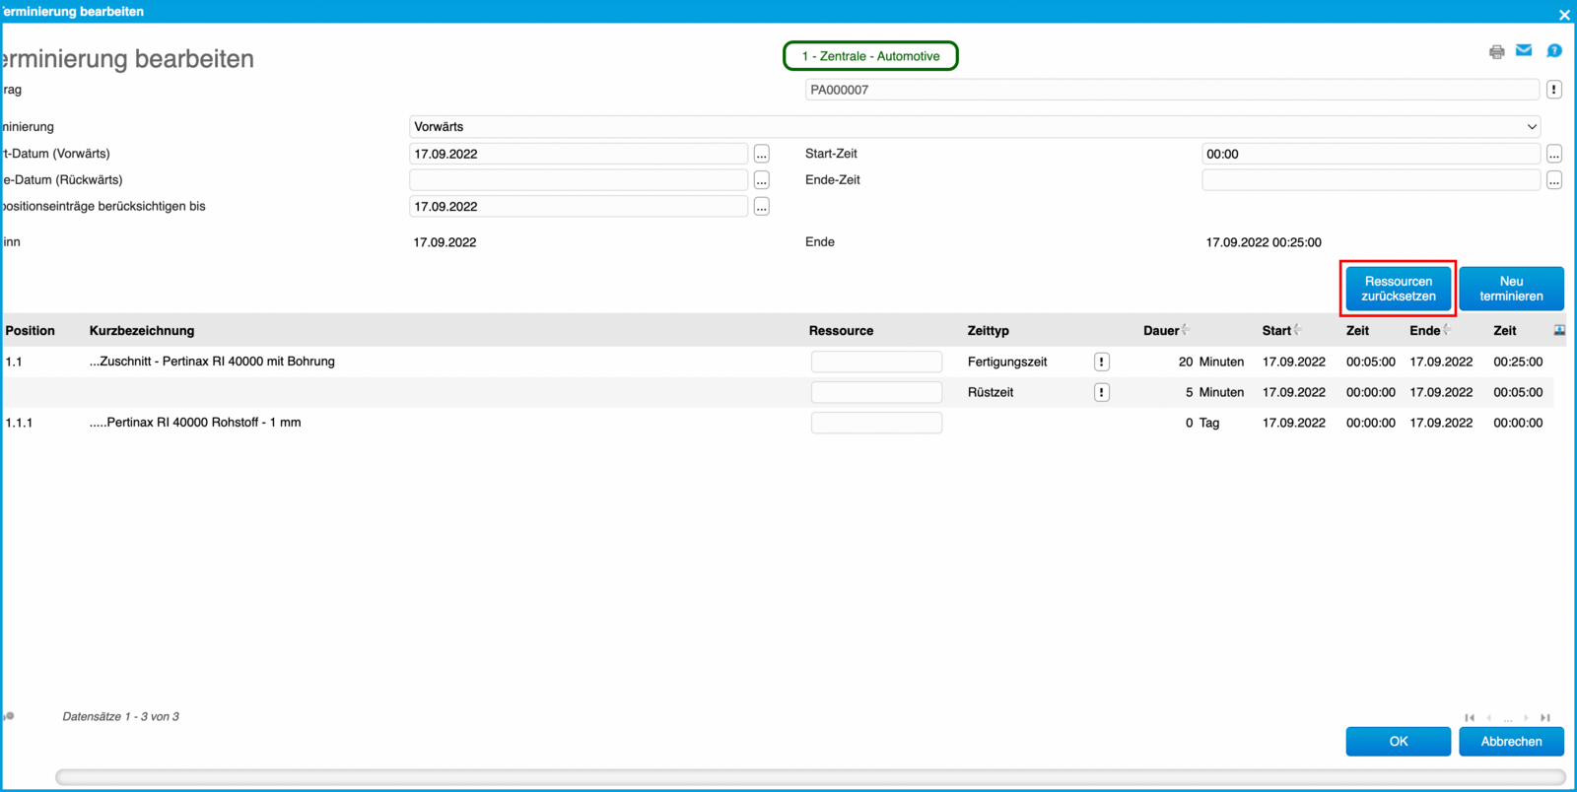Click end time 00:25:00 in the Fertigungszeit row
Image resolution: width=1577 pixels, height=792 pixels.
pyautogui.click(x=1518, y=362)
